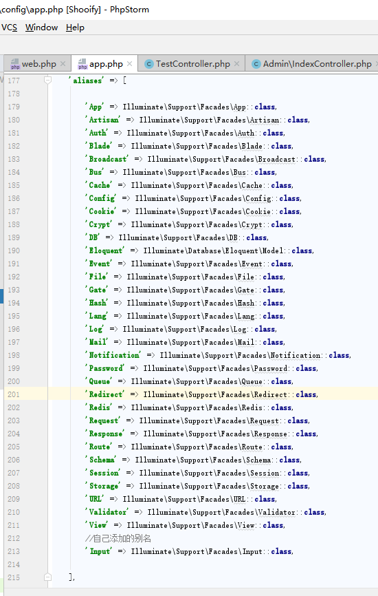Switch to the TestController.php tab

pos(193,64)
